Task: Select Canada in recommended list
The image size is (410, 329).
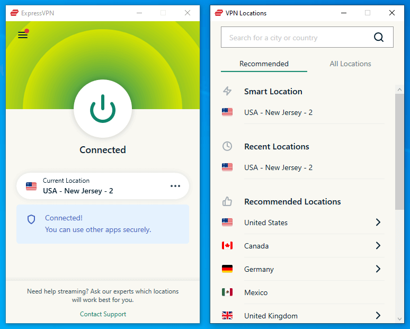Action: pyautogui.click(x=302, y=246)
